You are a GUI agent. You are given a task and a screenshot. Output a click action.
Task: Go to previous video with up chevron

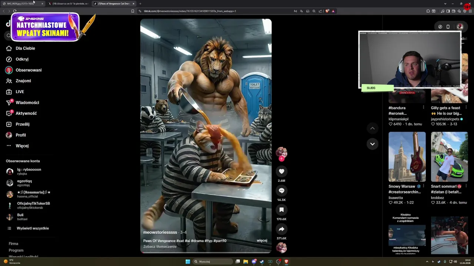point(373,128)
